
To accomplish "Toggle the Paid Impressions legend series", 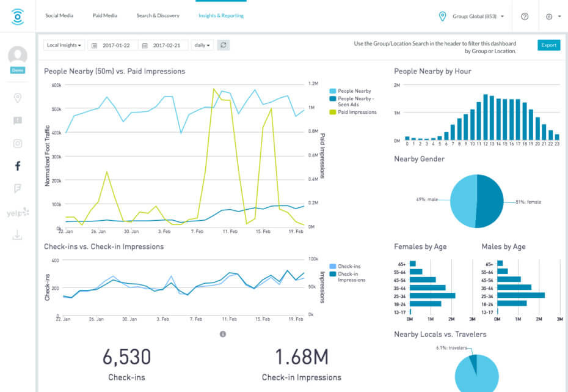I will pyautogui.click(x=357, y=112).
